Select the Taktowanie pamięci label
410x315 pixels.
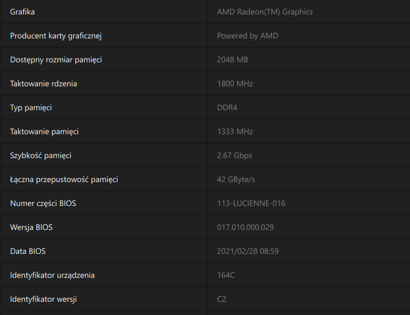44,131
